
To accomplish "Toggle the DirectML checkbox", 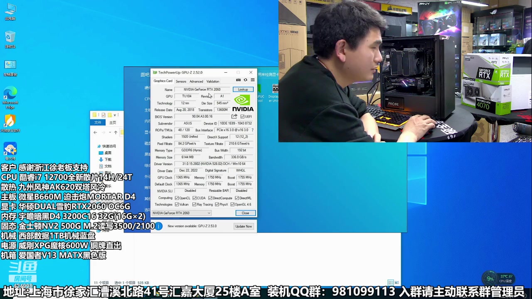I will coord(237,198).
